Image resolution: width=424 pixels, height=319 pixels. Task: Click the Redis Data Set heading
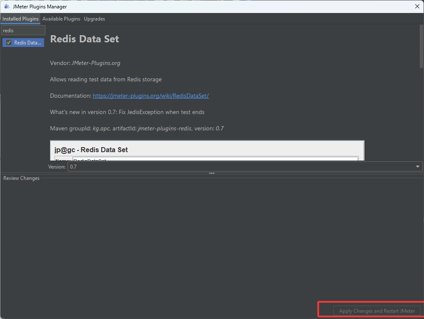(x=85, y=39)
